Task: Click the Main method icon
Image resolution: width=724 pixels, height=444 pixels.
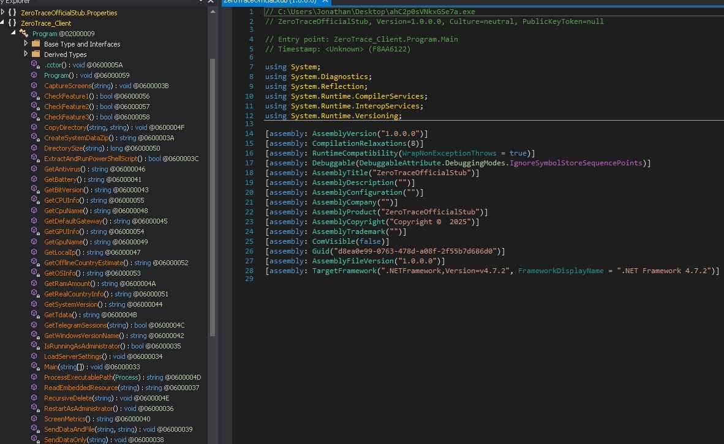Action: (x=35, y=366)
